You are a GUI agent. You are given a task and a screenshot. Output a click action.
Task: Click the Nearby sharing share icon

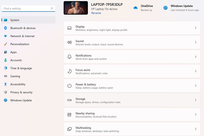70,114
